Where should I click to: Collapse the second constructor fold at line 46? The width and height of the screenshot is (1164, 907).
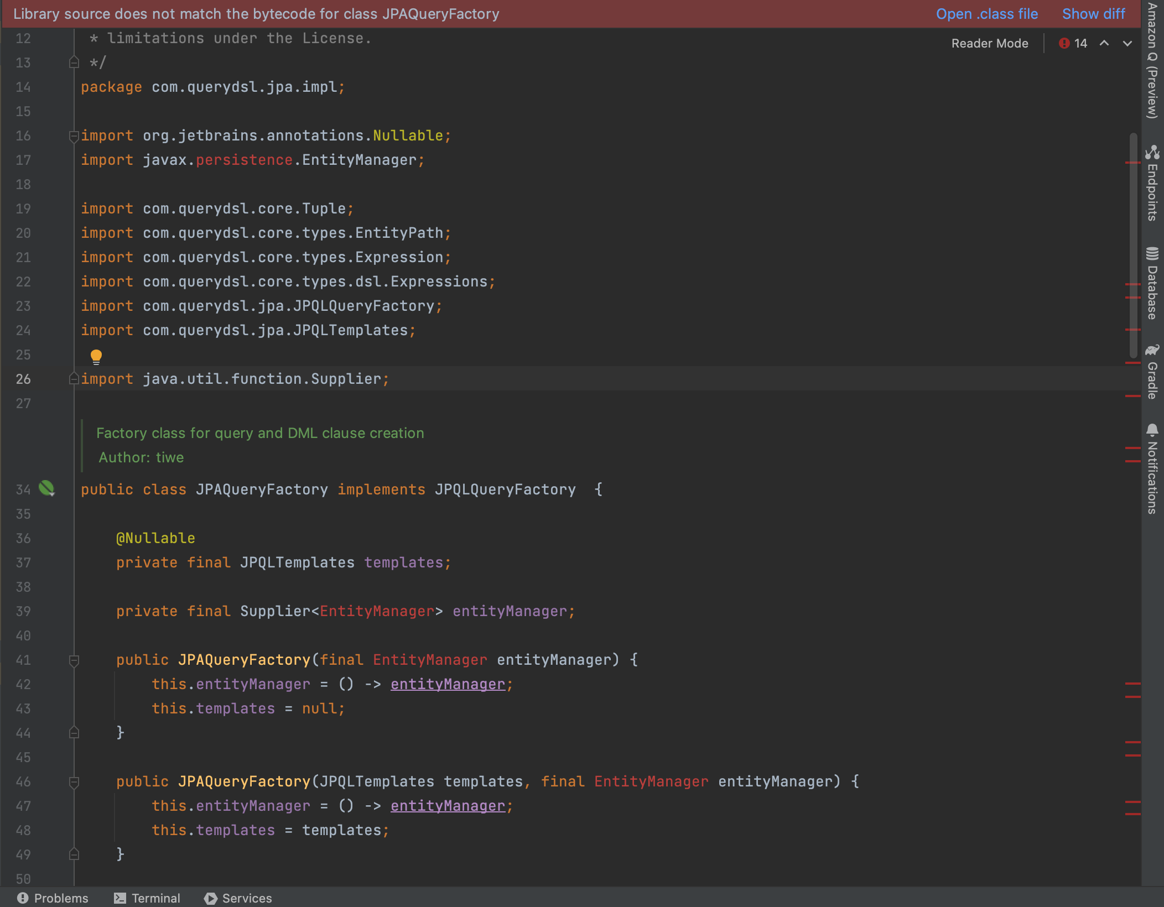click(74, 782)
